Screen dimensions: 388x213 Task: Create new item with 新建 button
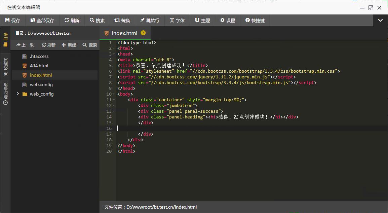tap(69, 45)
